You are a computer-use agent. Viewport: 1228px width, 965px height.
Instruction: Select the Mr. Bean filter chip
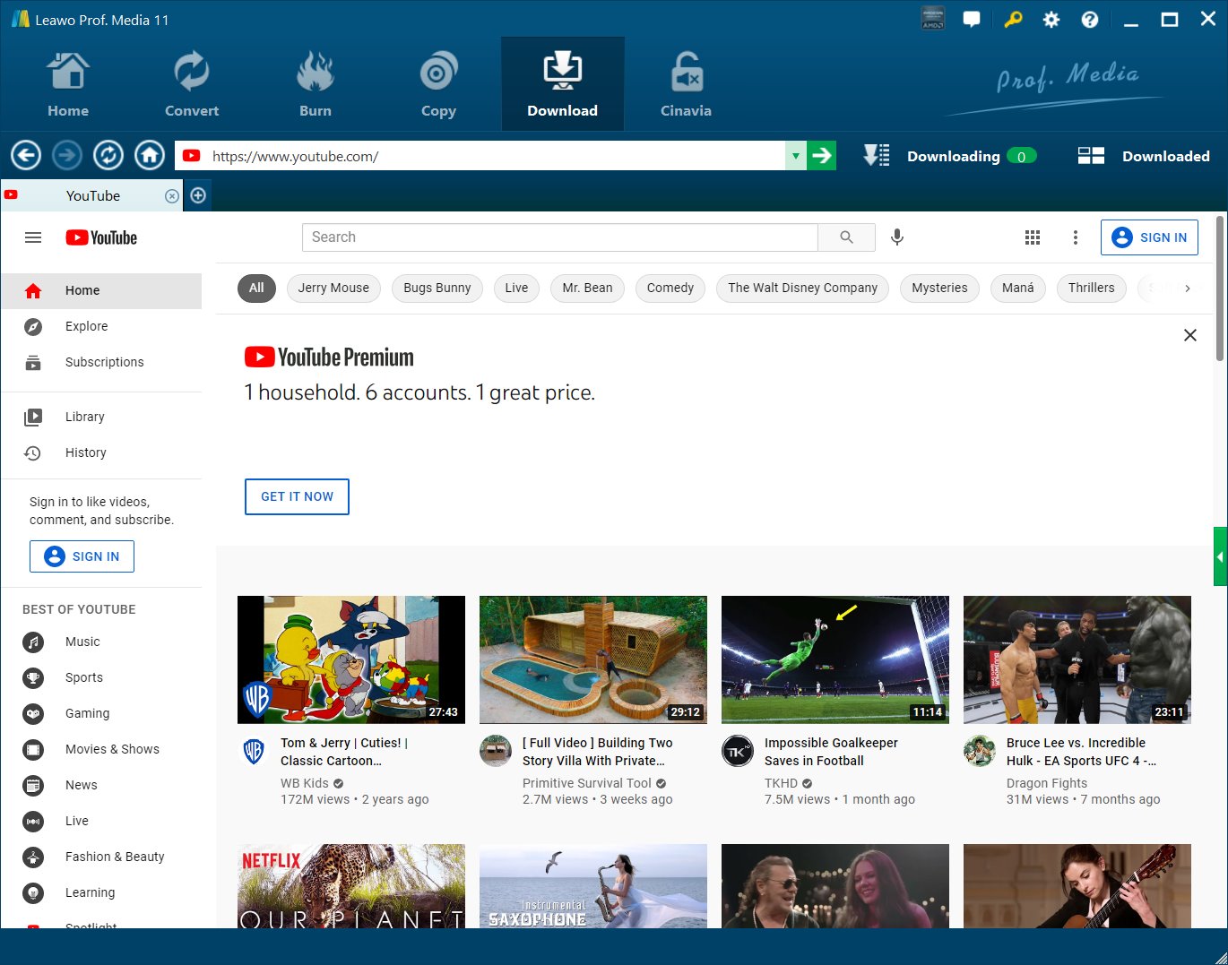click(587, 289)
